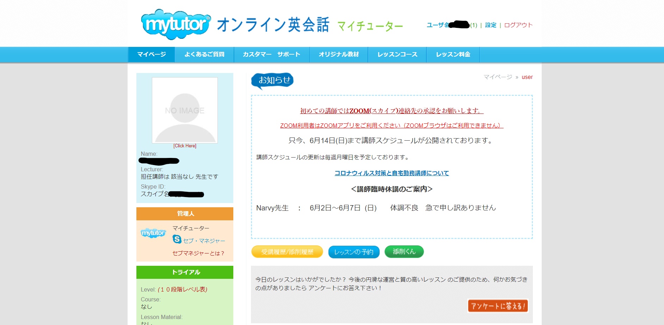Click the small mytutor logo in 管理人 panel
The width and height of the screenshot is (664, 325).
click(x=153, y=233)
